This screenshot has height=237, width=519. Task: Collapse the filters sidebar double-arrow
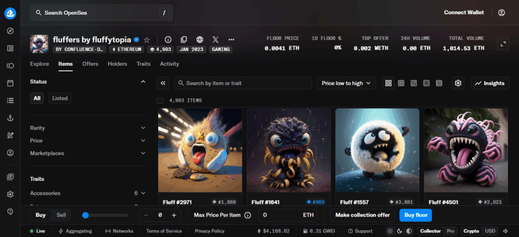tap(163, 83)
